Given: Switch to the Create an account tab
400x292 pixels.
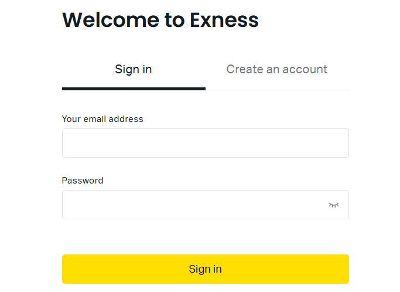Looking at the screenshot, I should [x=276, y=69].
